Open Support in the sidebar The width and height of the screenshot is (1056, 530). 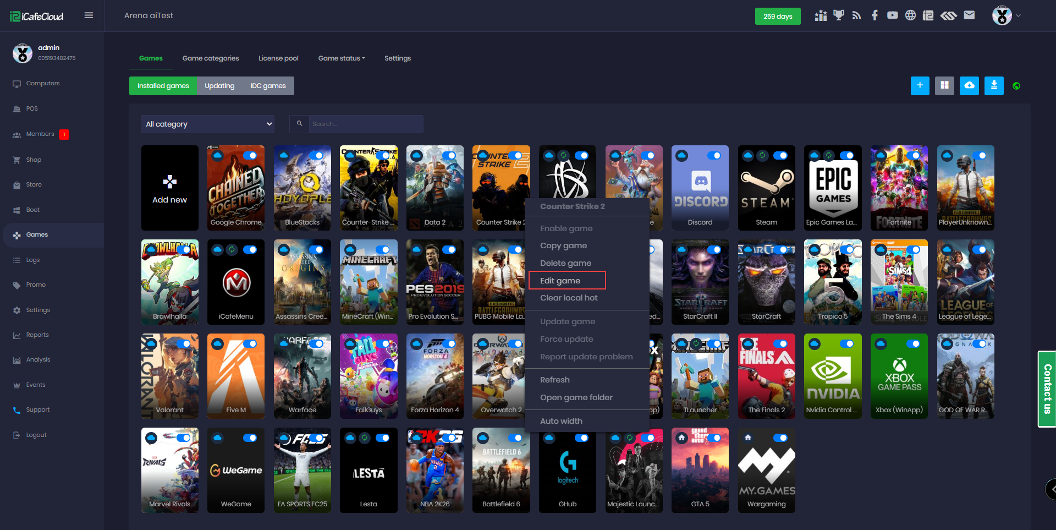(38, 410)
